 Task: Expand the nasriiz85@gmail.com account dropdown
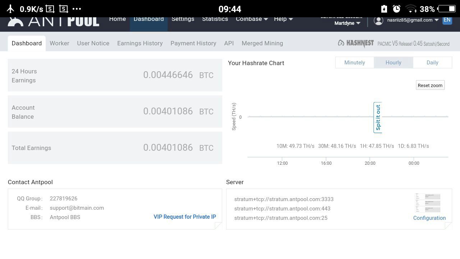click(413, 20)
